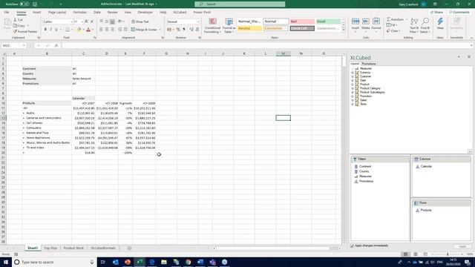Switch to the Top Pop sheet tab

[50, 248]
